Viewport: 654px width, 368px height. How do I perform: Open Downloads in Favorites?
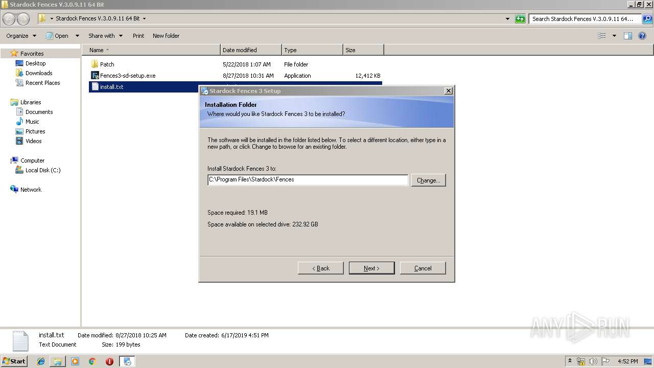pyautogui.click(x=39, y=73)
